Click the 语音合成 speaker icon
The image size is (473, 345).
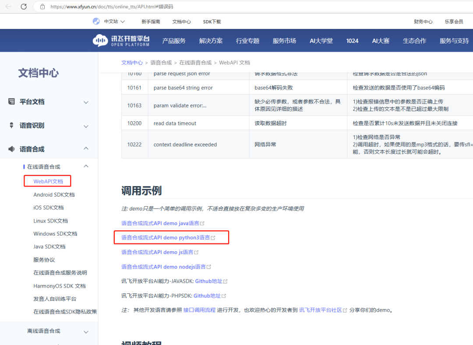[11, 149]
